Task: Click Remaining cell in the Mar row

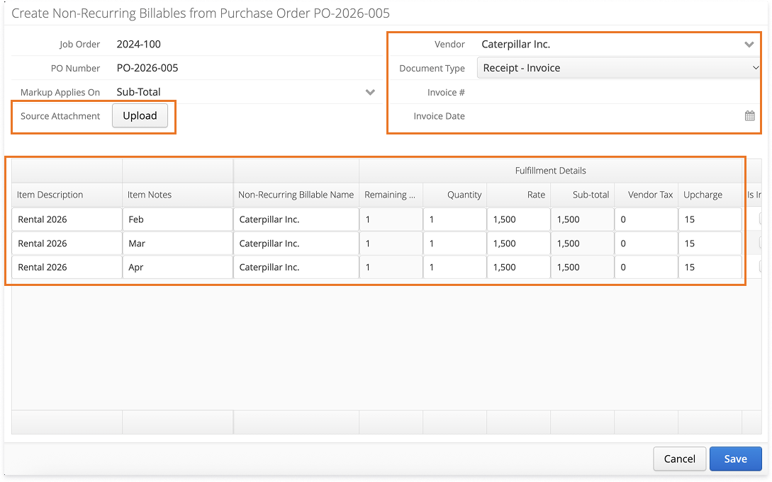Action: 391,243
